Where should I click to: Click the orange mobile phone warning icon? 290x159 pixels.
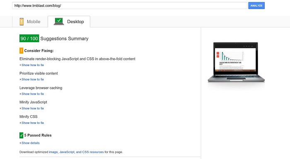click(x=22, y=21)
